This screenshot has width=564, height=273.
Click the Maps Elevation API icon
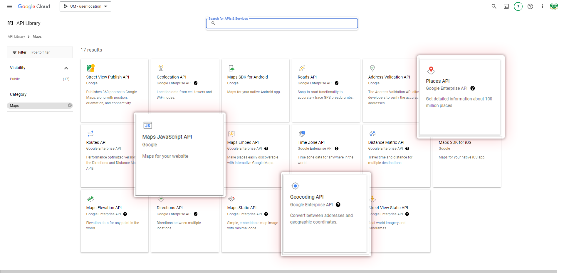[x=90, y=199]
